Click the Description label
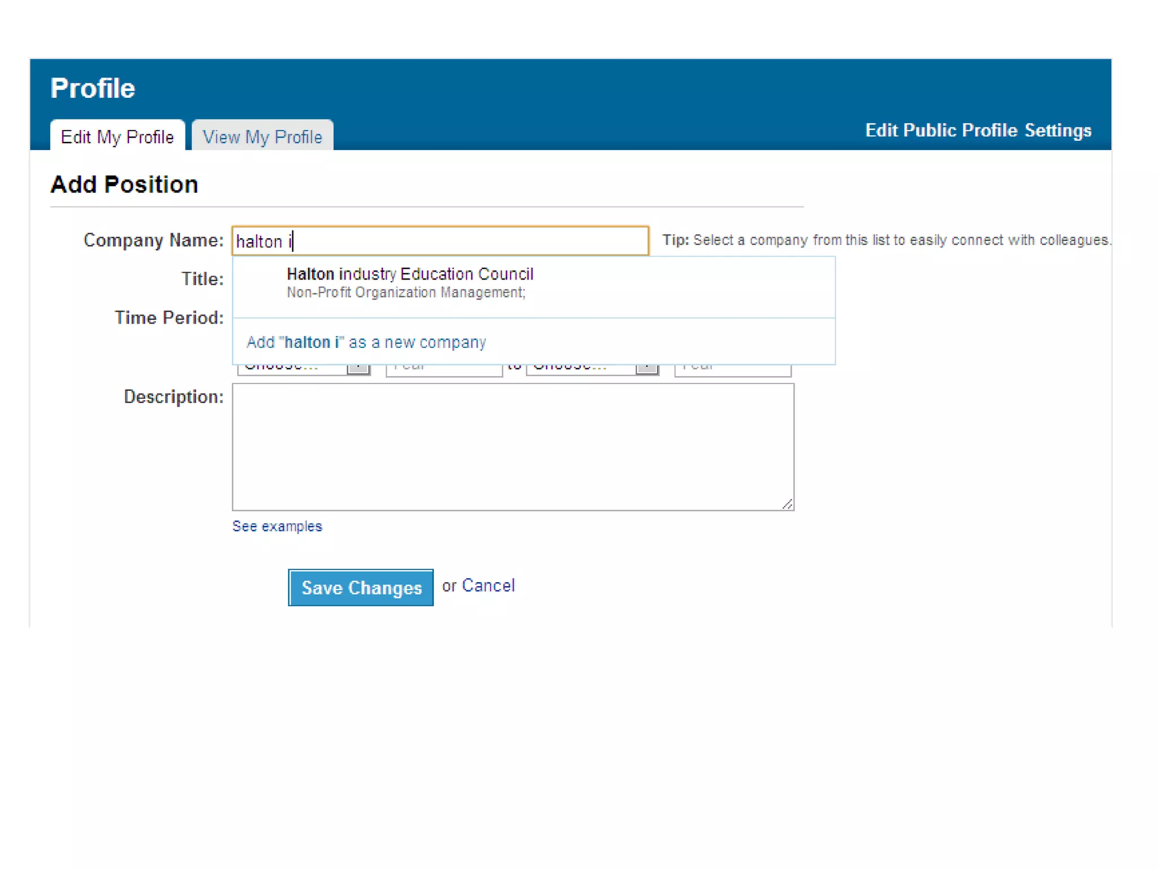Image resolution: width=1158 pixels, height=869 pixels. [x=174, y=397]
